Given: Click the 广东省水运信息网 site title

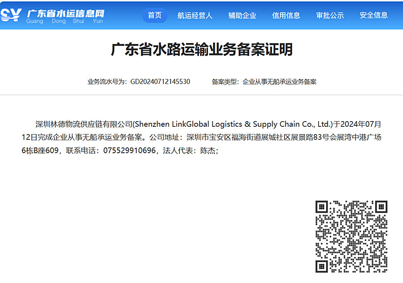Looking at the screenshot, I should point(66,14).
